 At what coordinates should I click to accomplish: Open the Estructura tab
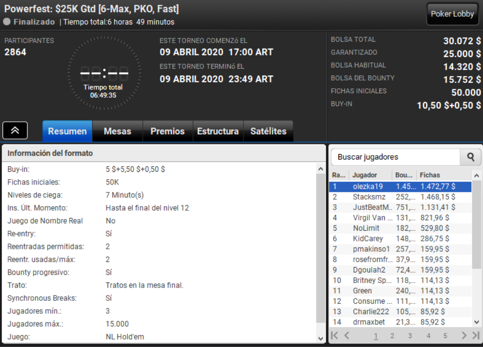pos(218,131)
